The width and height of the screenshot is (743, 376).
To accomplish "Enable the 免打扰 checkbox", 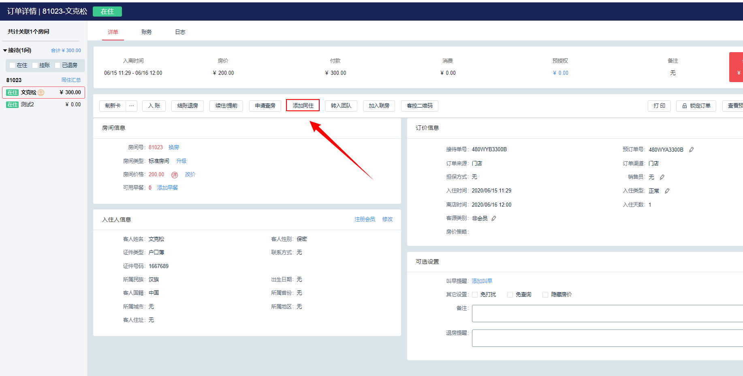I will click(475, 295).
